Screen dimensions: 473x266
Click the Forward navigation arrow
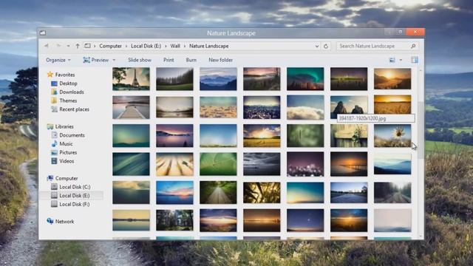coord(58,46)
